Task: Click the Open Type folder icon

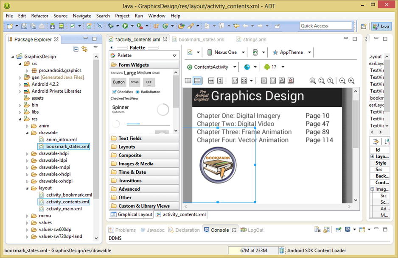Action: coord(181,26)
